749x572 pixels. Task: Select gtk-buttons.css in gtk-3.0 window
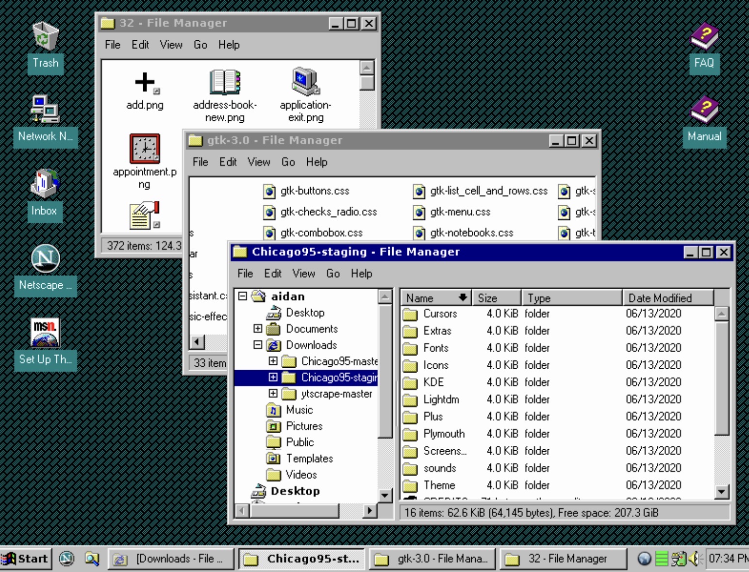point(307,191)
